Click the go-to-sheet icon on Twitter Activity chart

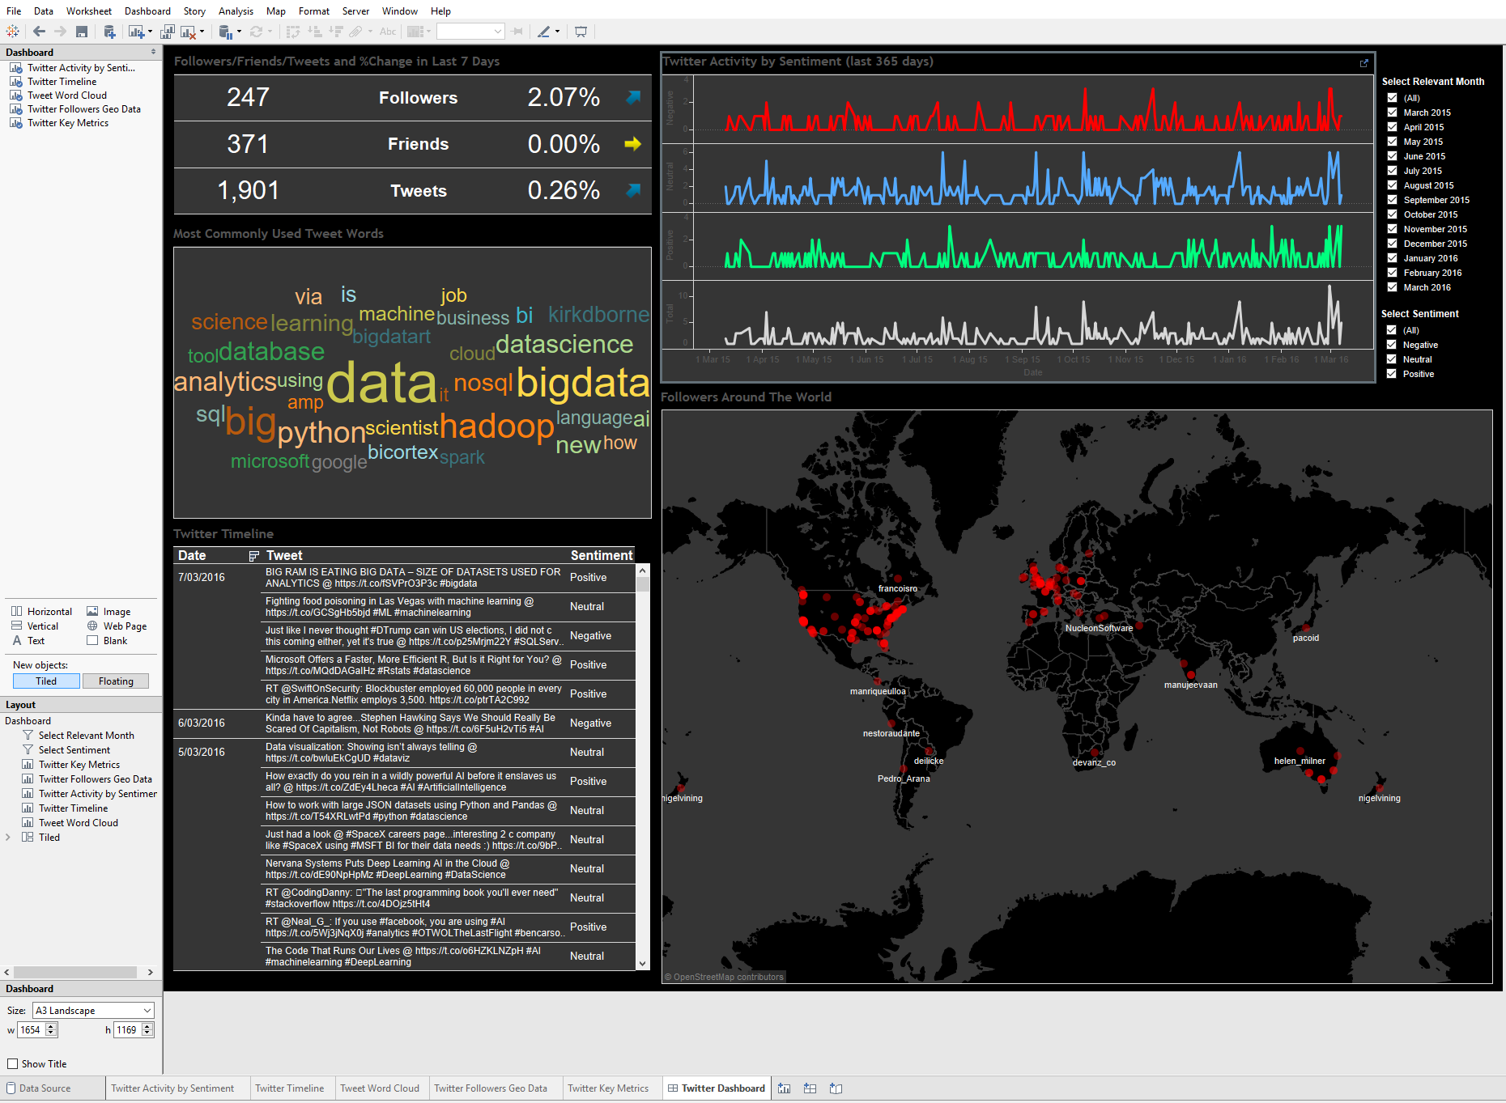pyautogui.click(x=1363, y=62)
